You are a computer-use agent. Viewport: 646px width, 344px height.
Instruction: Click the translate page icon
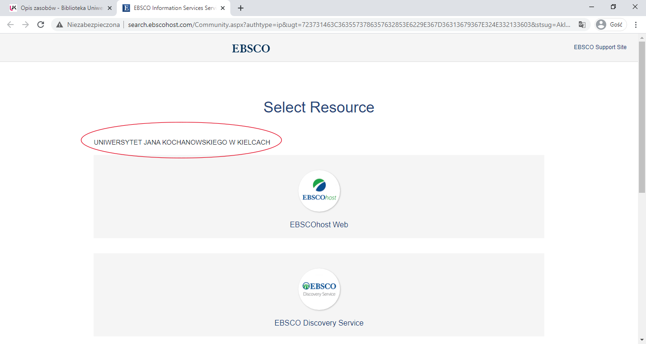(x=582, y=25)
